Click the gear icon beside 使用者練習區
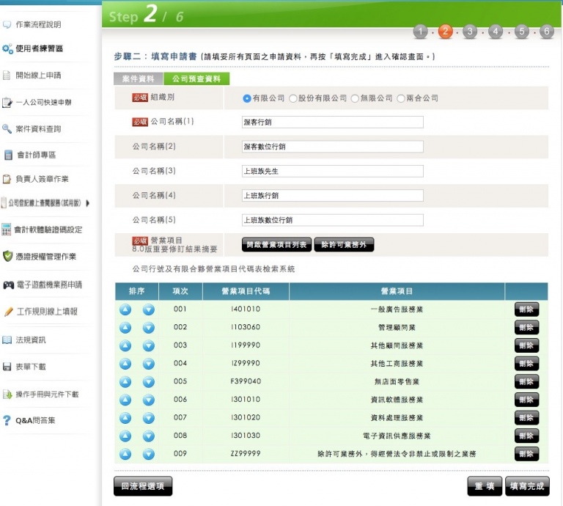 pos(7,49)
